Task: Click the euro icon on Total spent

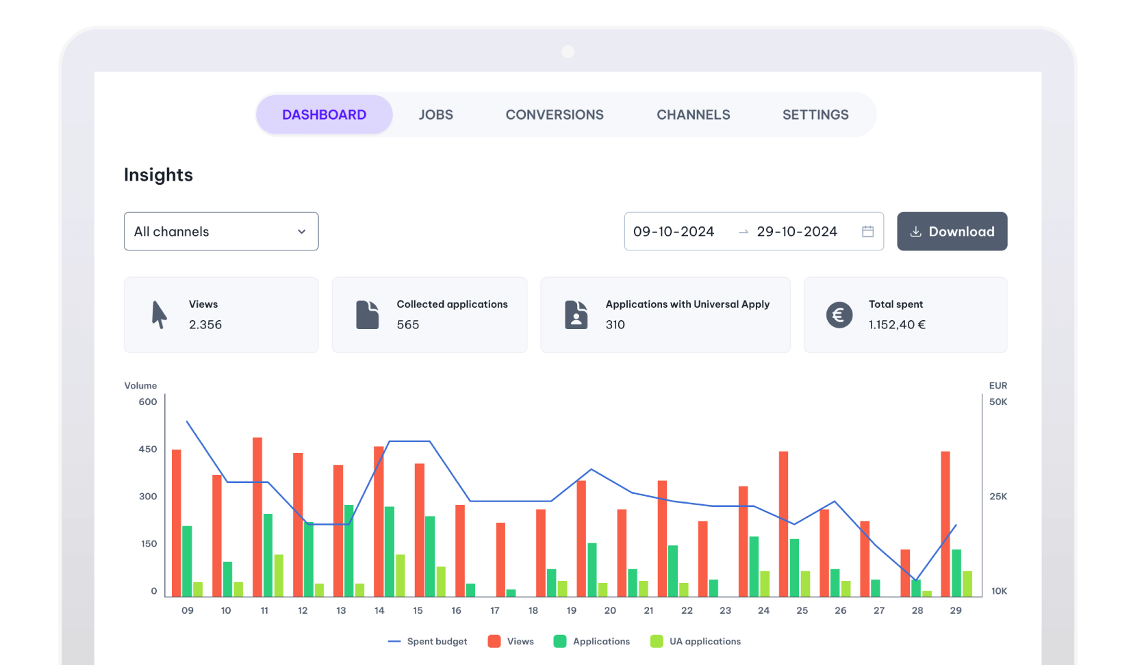Action: pyautogui.click(x=839, y=315)
